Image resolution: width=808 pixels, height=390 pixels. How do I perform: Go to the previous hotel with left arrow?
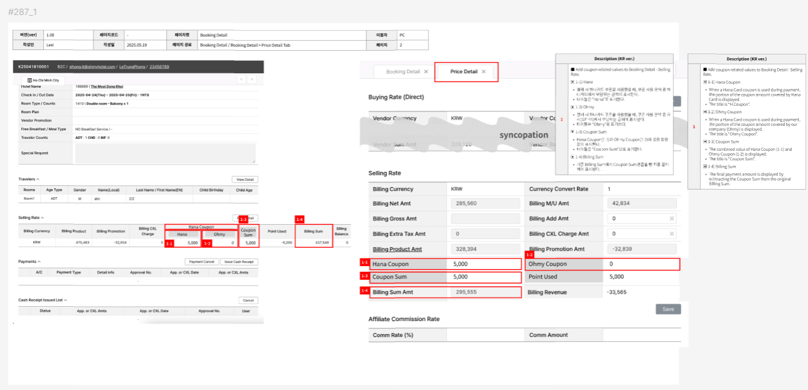pyautogui.click(x=242, y=80)
